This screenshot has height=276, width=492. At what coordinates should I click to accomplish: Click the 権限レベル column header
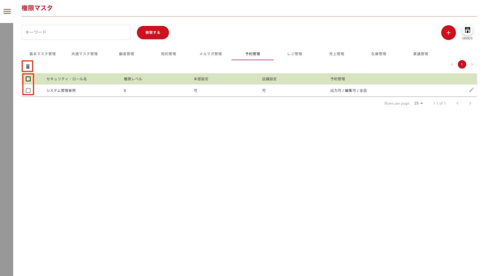(x=133, y=79)
